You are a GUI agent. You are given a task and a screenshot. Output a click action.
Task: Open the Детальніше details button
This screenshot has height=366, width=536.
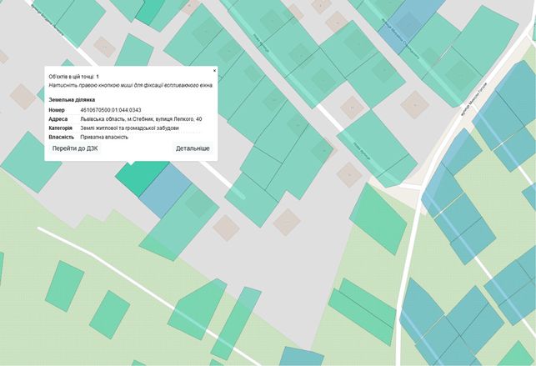[193, 148]
